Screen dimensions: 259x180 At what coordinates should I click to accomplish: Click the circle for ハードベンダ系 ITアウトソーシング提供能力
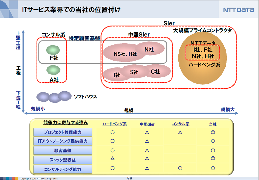pos(113,141)
